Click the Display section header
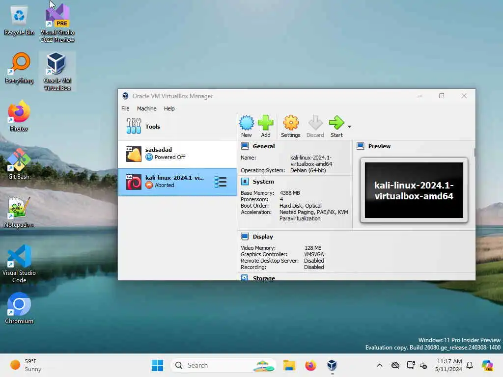503x377 pixels. 263,237
